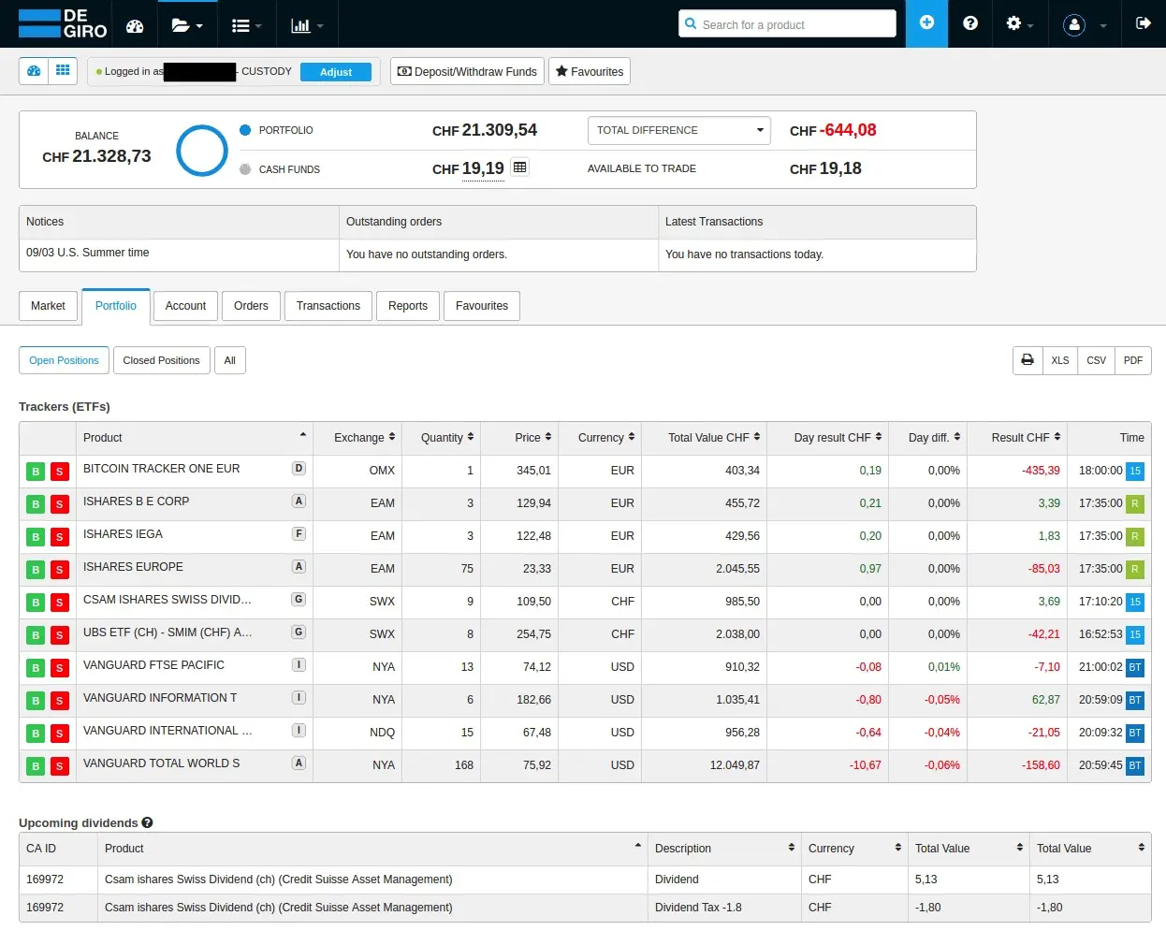Click the 09/03 U.S. Summer time notice
Screen dimensions: 1166x945
pyautogui.click(x=88, y=253)
